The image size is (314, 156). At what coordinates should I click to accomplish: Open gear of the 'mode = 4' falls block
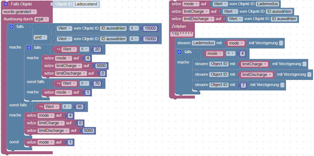coord(180,52)
